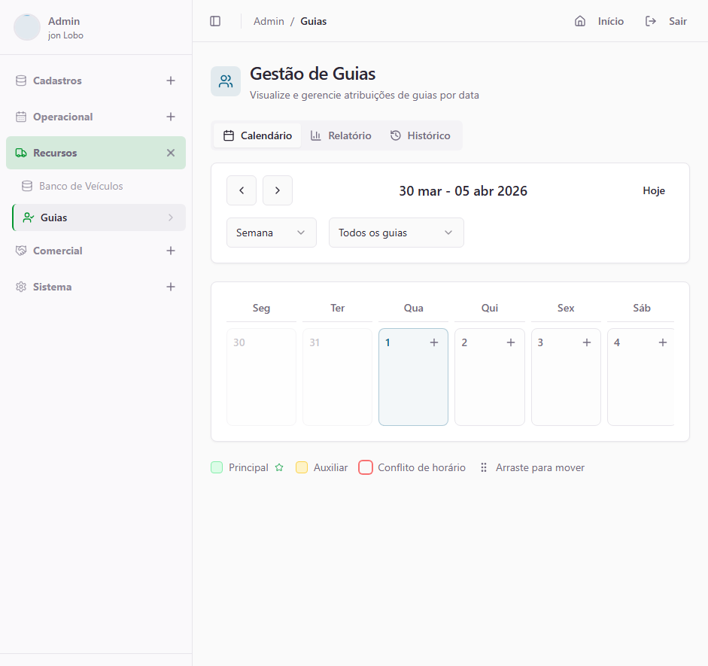This screenshot has width=708, height=666.
Task: Open Banco de Veículos in sidebar
Action: (x=81, y=186)
